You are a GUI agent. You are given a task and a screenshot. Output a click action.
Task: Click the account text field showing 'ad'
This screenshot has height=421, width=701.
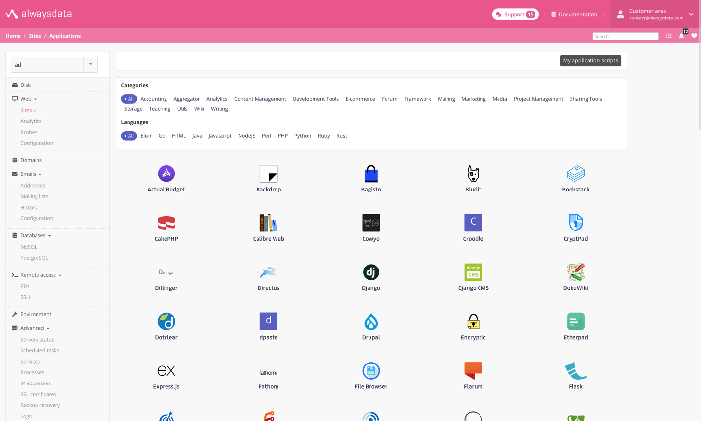coord(47,64)
